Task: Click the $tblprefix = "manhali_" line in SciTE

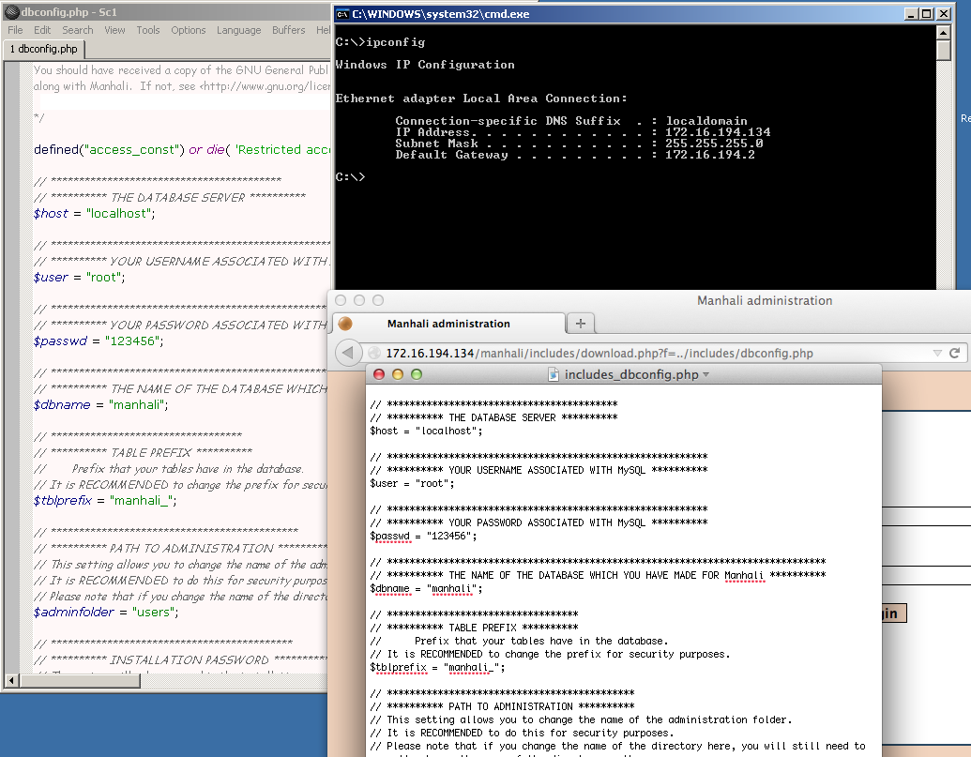Action: pos(105,500)
